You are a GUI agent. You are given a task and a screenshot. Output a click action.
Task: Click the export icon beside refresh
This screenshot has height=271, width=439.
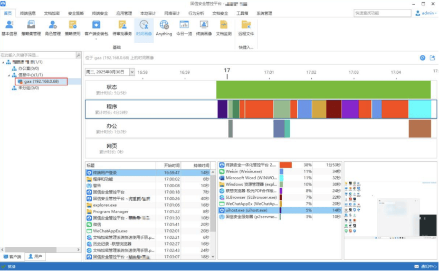(433, 58)
